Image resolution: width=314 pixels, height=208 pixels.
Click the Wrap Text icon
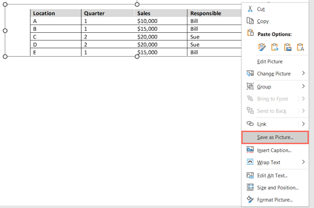coord(250,162)
